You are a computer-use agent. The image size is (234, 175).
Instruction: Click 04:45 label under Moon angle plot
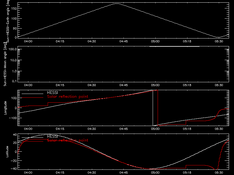[123, 85]
